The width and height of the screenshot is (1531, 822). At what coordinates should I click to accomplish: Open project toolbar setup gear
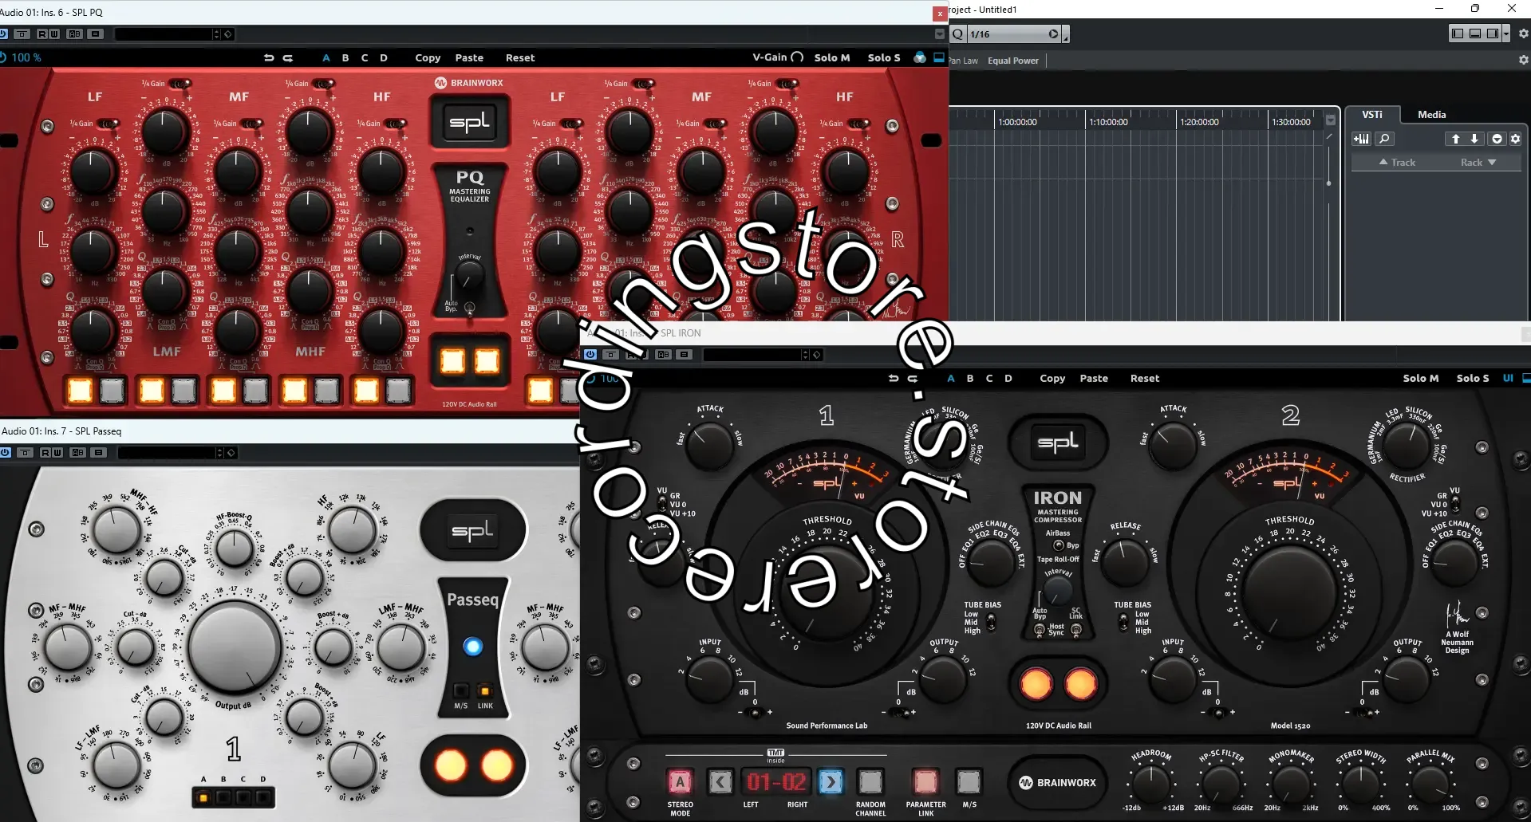(1523, 33)
